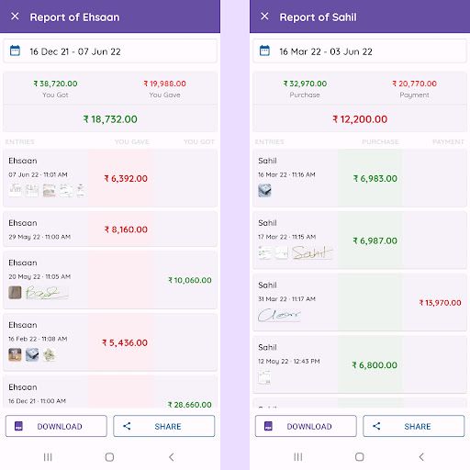View signature on Ehsaan's 20 May 22 entry
Image resolution: width=470 pixels, height=470 pixels.
(x=47, y=293)
